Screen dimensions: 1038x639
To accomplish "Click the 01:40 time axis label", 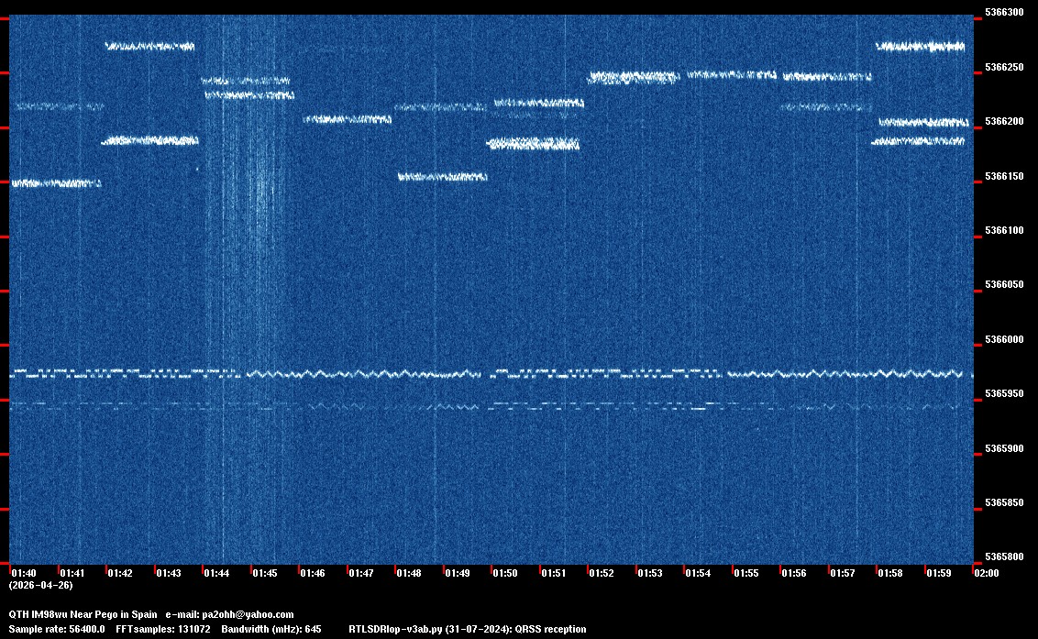I will tap(24, 573).
